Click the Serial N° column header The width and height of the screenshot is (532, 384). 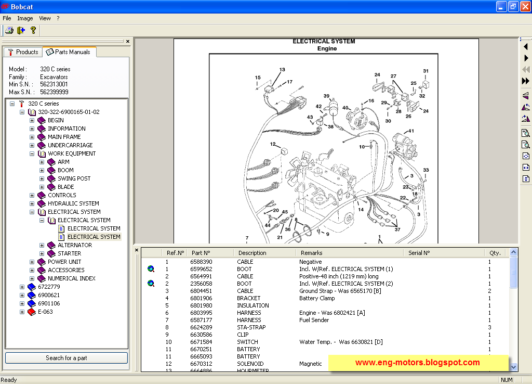(x=444, y=253)
